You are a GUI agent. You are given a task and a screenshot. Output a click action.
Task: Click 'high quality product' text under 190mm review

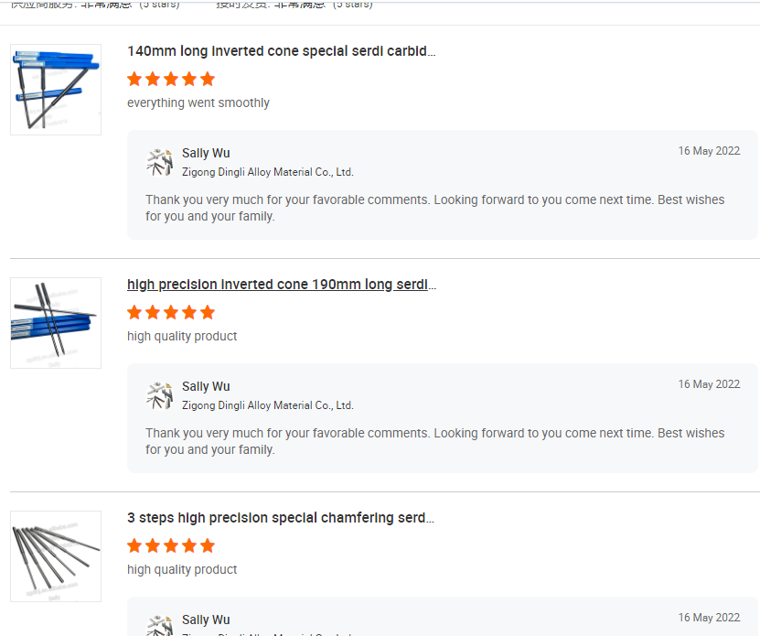click(182, 337)
